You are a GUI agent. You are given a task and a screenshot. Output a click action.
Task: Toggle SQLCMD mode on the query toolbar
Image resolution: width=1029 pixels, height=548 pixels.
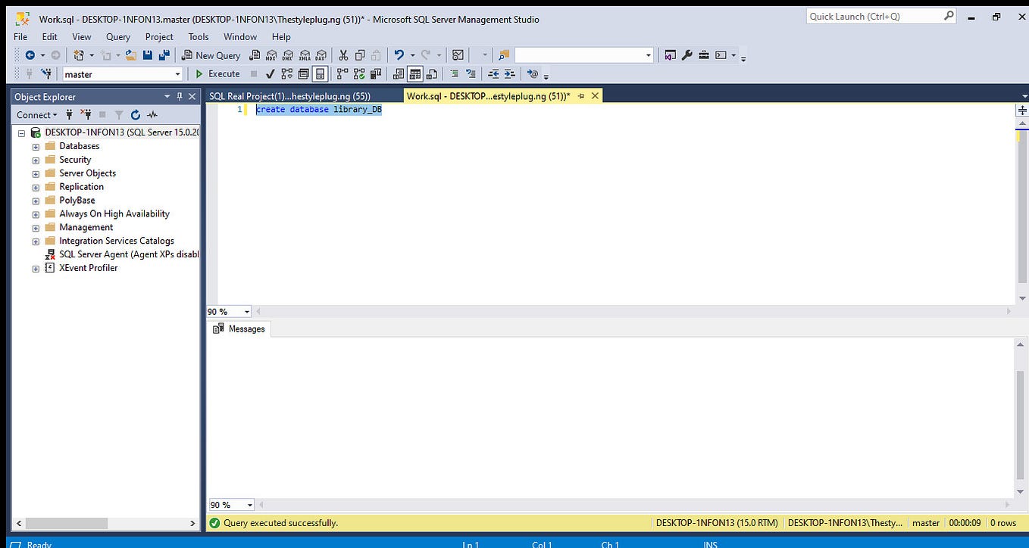click(x=534, y=73)
